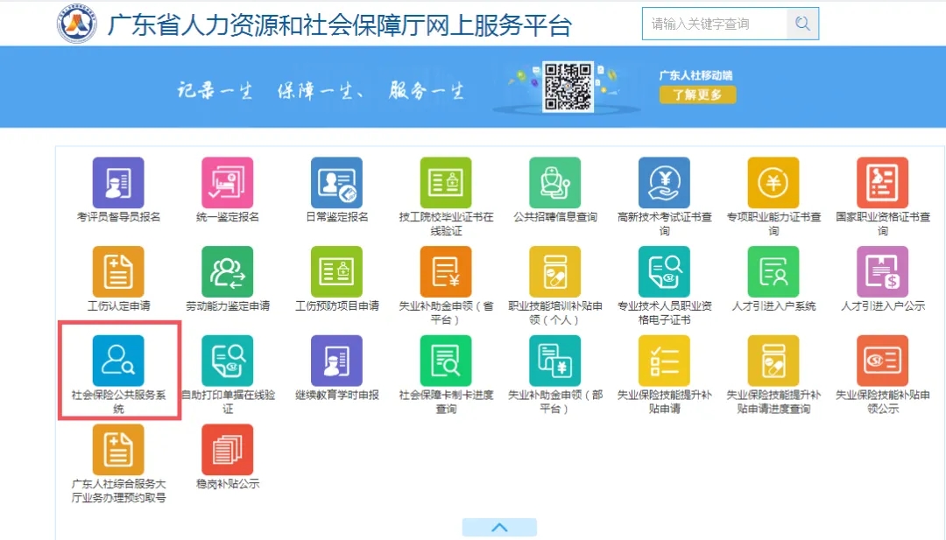Open 统一鉴定报名 service icon

pyautogui.click(x=228, y=183)
